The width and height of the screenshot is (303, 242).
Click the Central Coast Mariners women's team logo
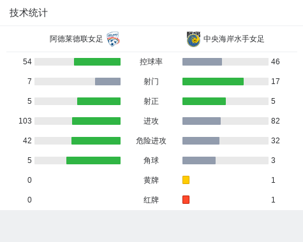193,39
